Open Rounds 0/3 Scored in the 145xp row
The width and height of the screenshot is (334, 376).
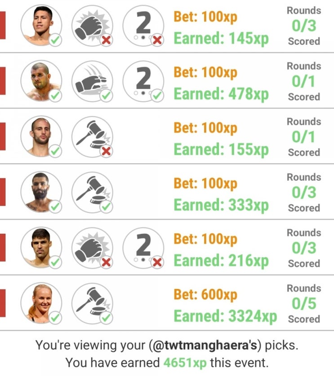pos(304,26)
